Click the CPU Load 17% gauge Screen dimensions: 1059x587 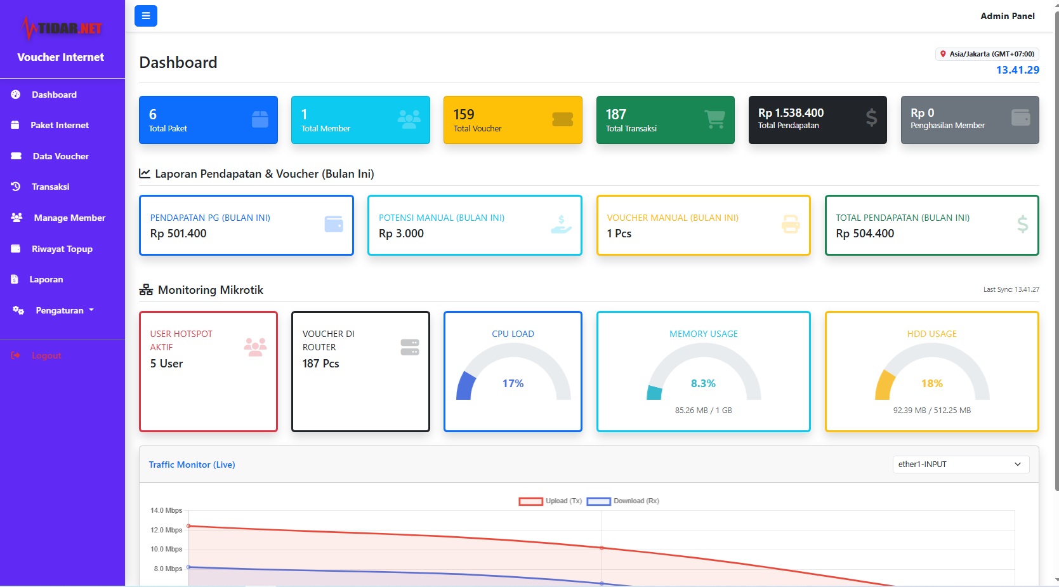pos(513,373)
